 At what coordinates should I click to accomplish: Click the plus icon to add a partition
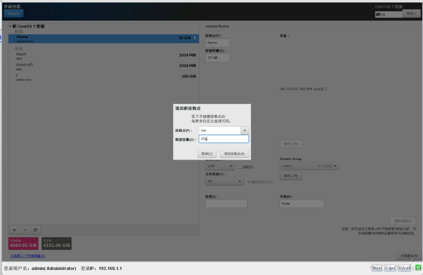pyautogui.click(x=14, y=230)
